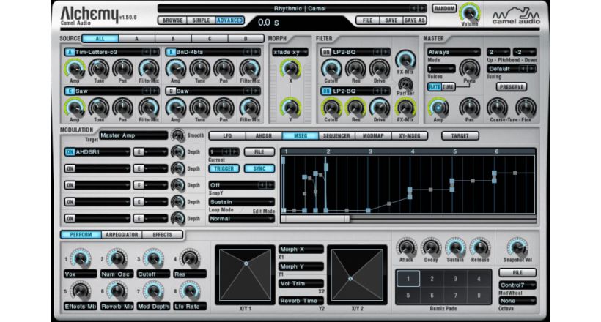Click the Par/Ser knob
The height and width of the screenshot is (322, 601).
405,84
